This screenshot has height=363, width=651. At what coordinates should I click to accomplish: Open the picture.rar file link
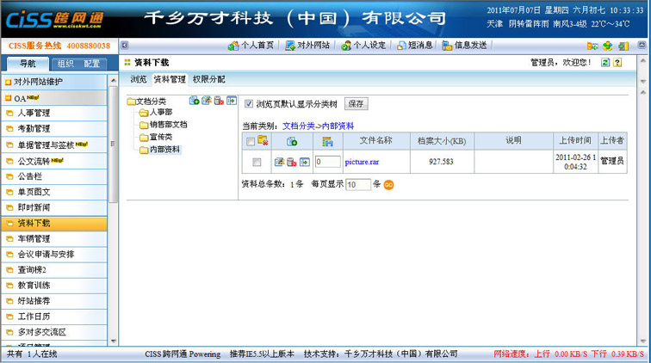[362, 162]
